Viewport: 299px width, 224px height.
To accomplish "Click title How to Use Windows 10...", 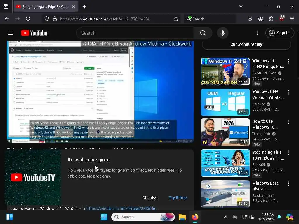I will (265, 124).
